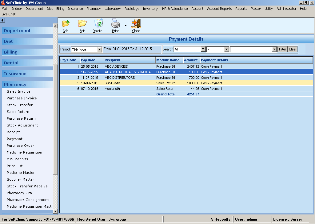Open the Search field dropdown set to All
Image resolution: width=315 pixels, height=224 pixels.
[x=203, y=49]
